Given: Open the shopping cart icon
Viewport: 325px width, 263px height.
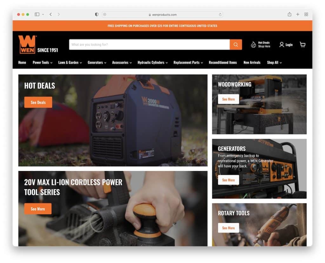Looking at the screenshot, I should (x=302, y=44).
